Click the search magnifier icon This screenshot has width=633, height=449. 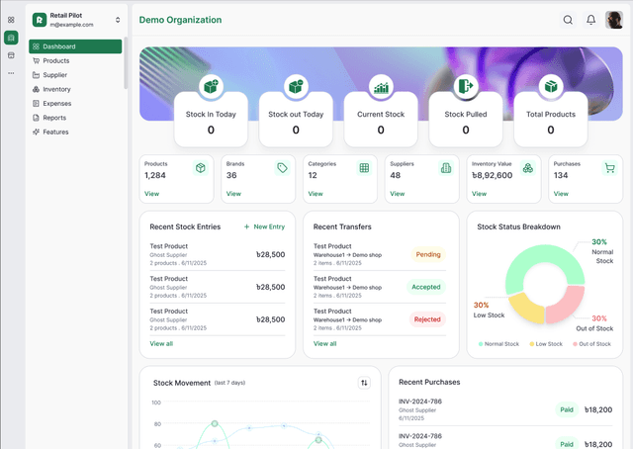click(568, 20)
